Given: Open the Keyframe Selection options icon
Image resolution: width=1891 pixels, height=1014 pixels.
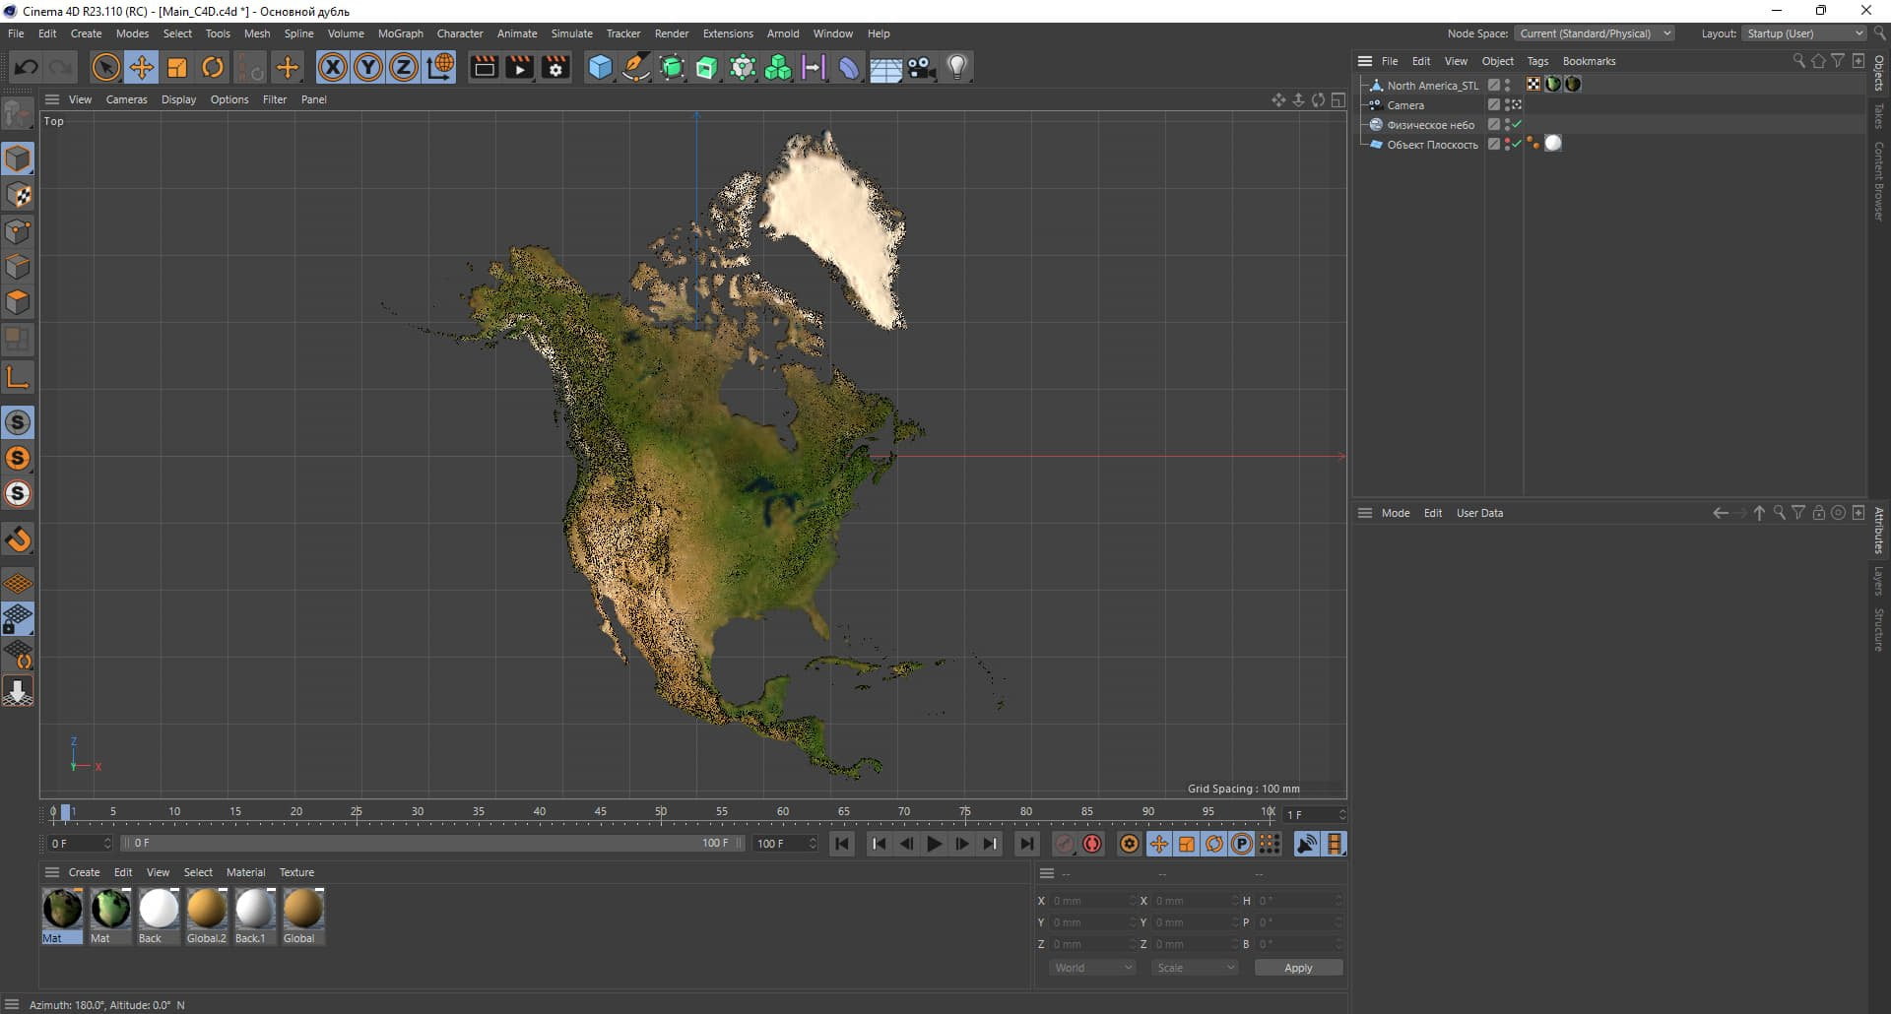Looking at the screenshot, I should pos(1130,844).
